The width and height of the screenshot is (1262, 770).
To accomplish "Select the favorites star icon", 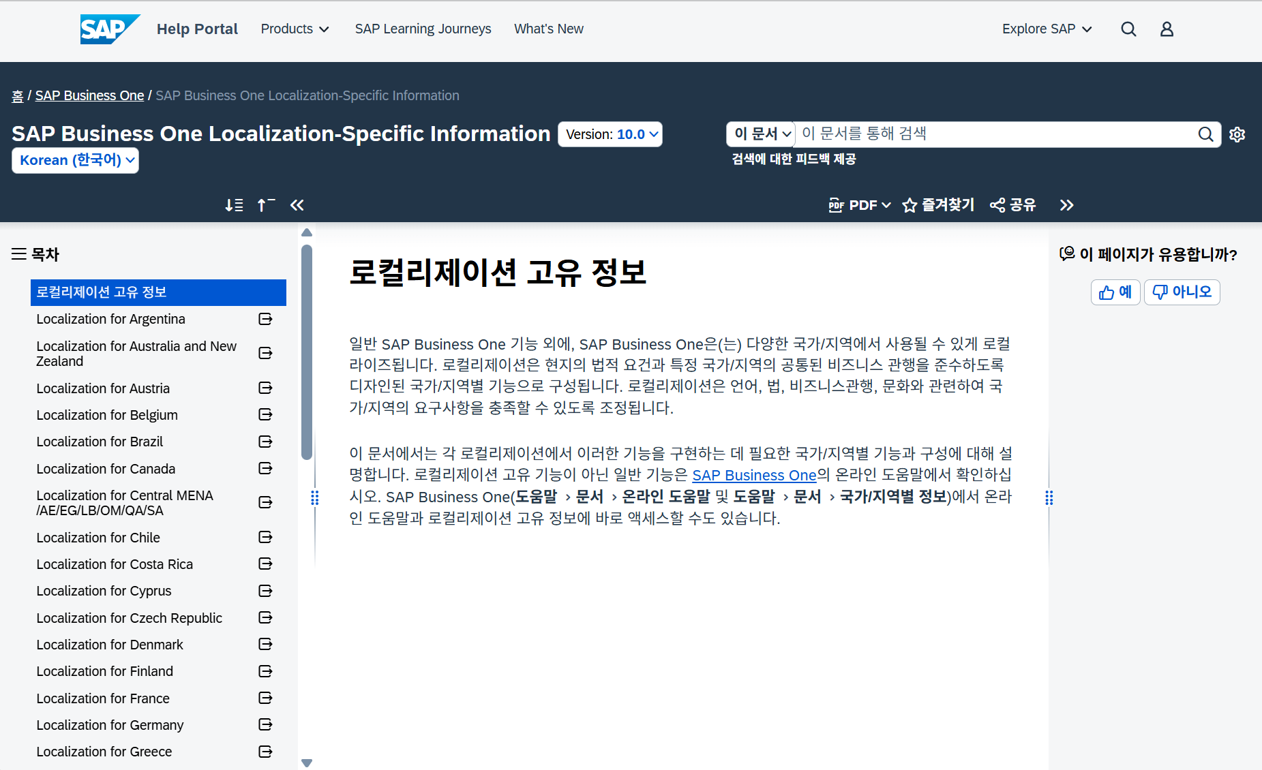I will point(910,204).
